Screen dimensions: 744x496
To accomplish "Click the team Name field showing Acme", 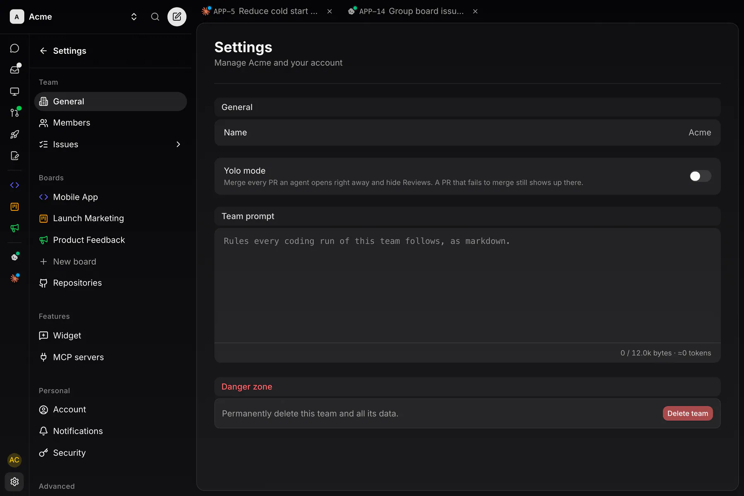I will 467,133.
